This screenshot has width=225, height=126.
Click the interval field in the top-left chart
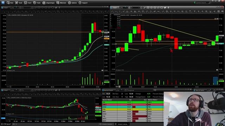coord(26,8)
